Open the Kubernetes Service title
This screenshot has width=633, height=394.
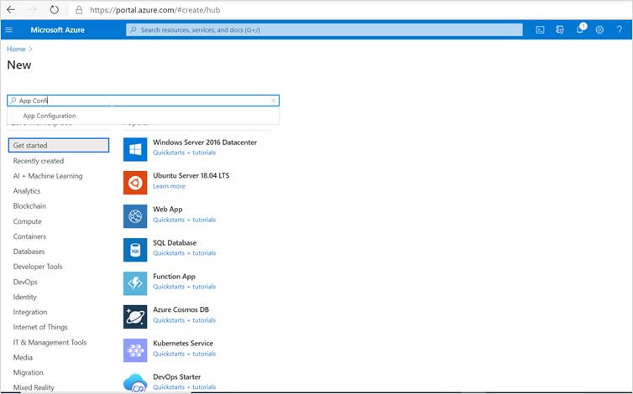point(183,343)
